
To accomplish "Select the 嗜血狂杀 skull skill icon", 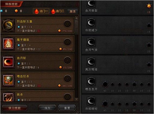I will point(8,80).
